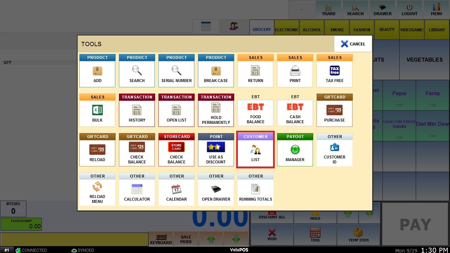
Task: Open EBT Food Balance check
Action: pos(255,113)
